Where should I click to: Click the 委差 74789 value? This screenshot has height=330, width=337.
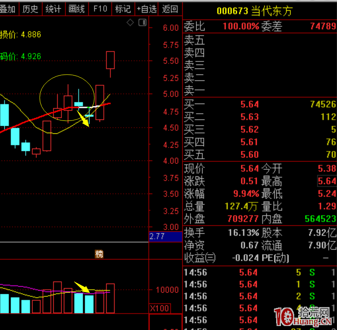[323, 26]
